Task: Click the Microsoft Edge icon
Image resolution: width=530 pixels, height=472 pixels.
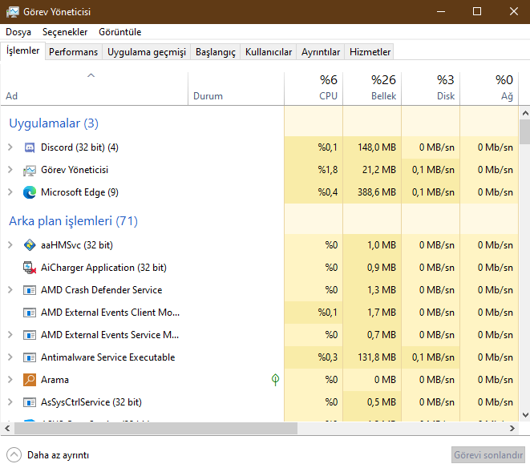Action: point(30,192)
